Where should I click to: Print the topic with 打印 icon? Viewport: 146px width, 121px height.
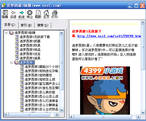(54, 14)
